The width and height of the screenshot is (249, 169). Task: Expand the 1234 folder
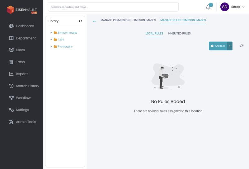(51, 40)
